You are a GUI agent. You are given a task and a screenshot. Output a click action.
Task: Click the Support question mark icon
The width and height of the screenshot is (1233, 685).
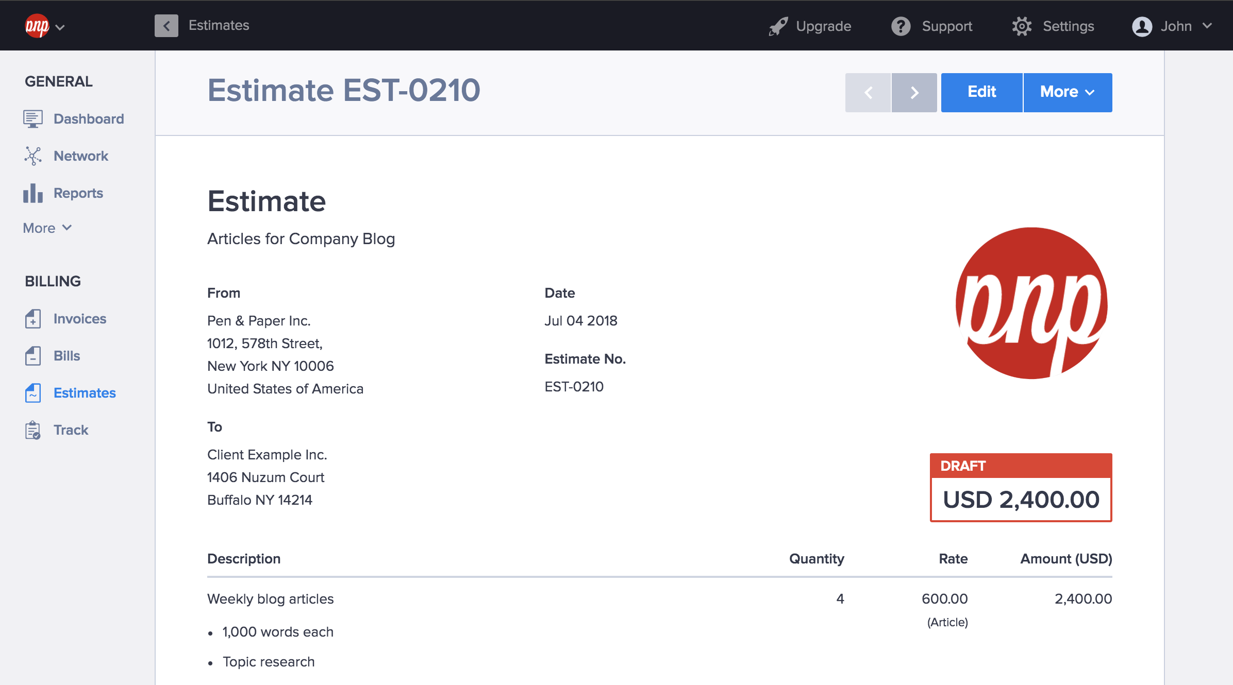(x=901, y=26)
